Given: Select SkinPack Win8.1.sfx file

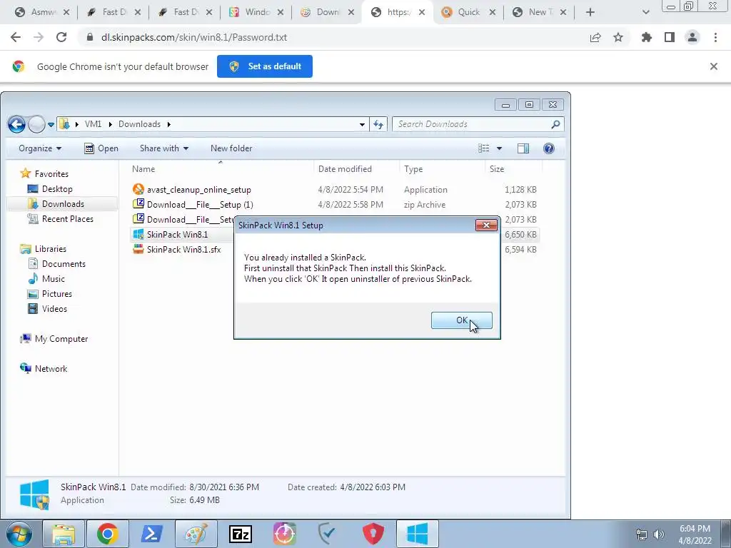Looking at the screenshot, I should point(183,249).
